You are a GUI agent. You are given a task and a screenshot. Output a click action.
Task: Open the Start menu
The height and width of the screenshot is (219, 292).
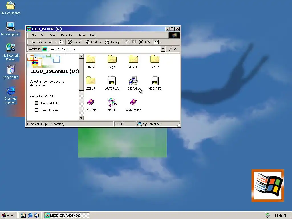coord(8,216)
